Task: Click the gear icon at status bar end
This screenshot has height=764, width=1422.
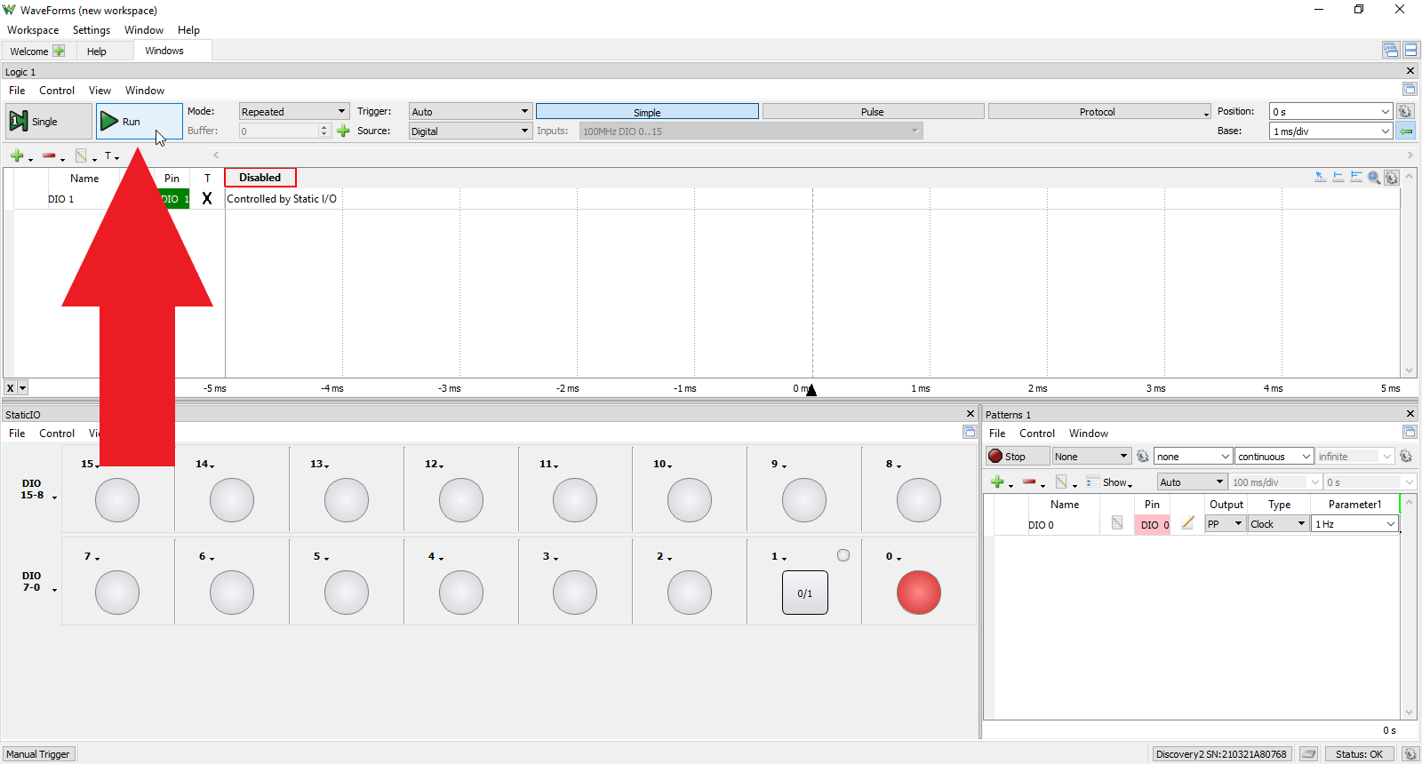Action: [x=1410, y=754]
